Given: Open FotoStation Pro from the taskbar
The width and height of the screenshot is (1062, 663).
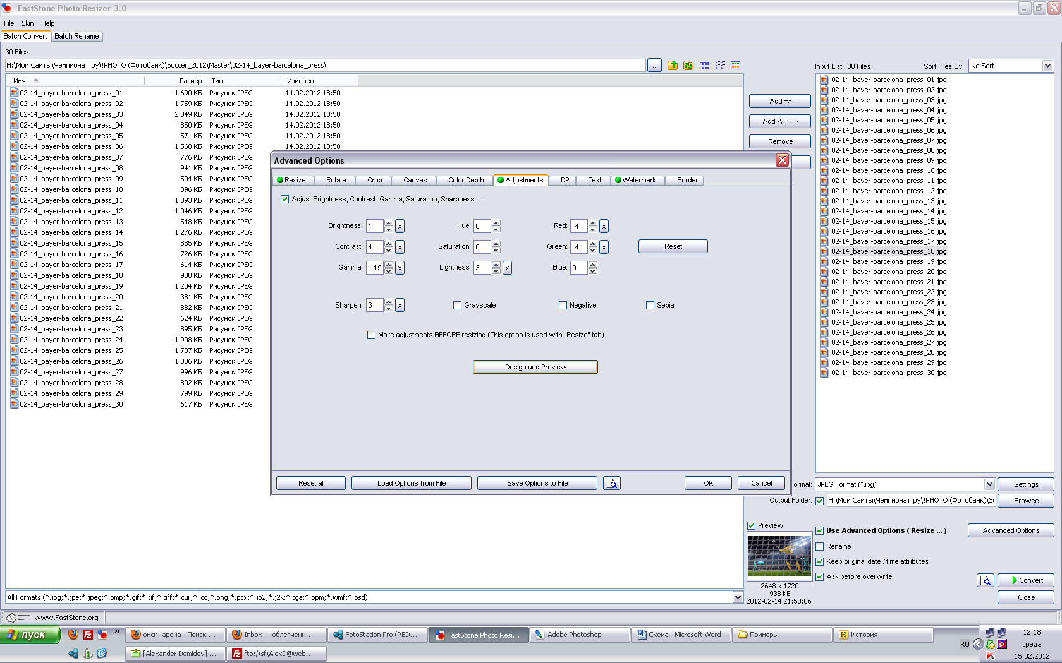Looking at the screenshot, I should [x=377, y=635].
